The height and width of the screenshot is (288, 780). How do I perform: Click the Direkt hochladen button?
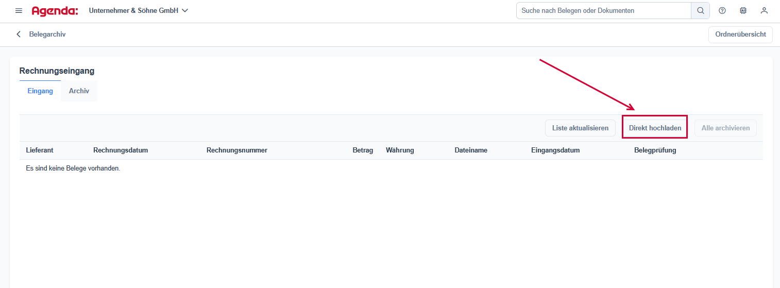coord(655,128)
